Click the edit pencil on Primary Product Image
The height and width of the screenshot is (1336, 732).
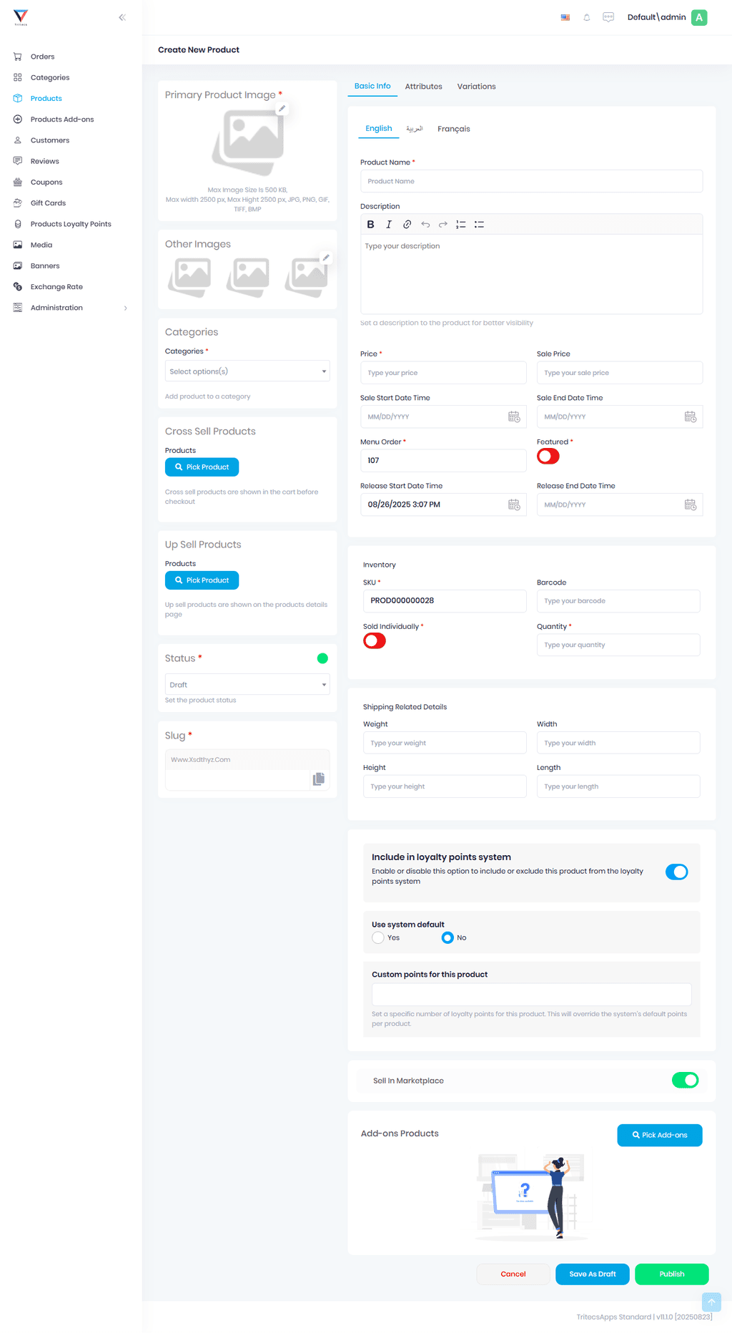(x=282, y=109)
